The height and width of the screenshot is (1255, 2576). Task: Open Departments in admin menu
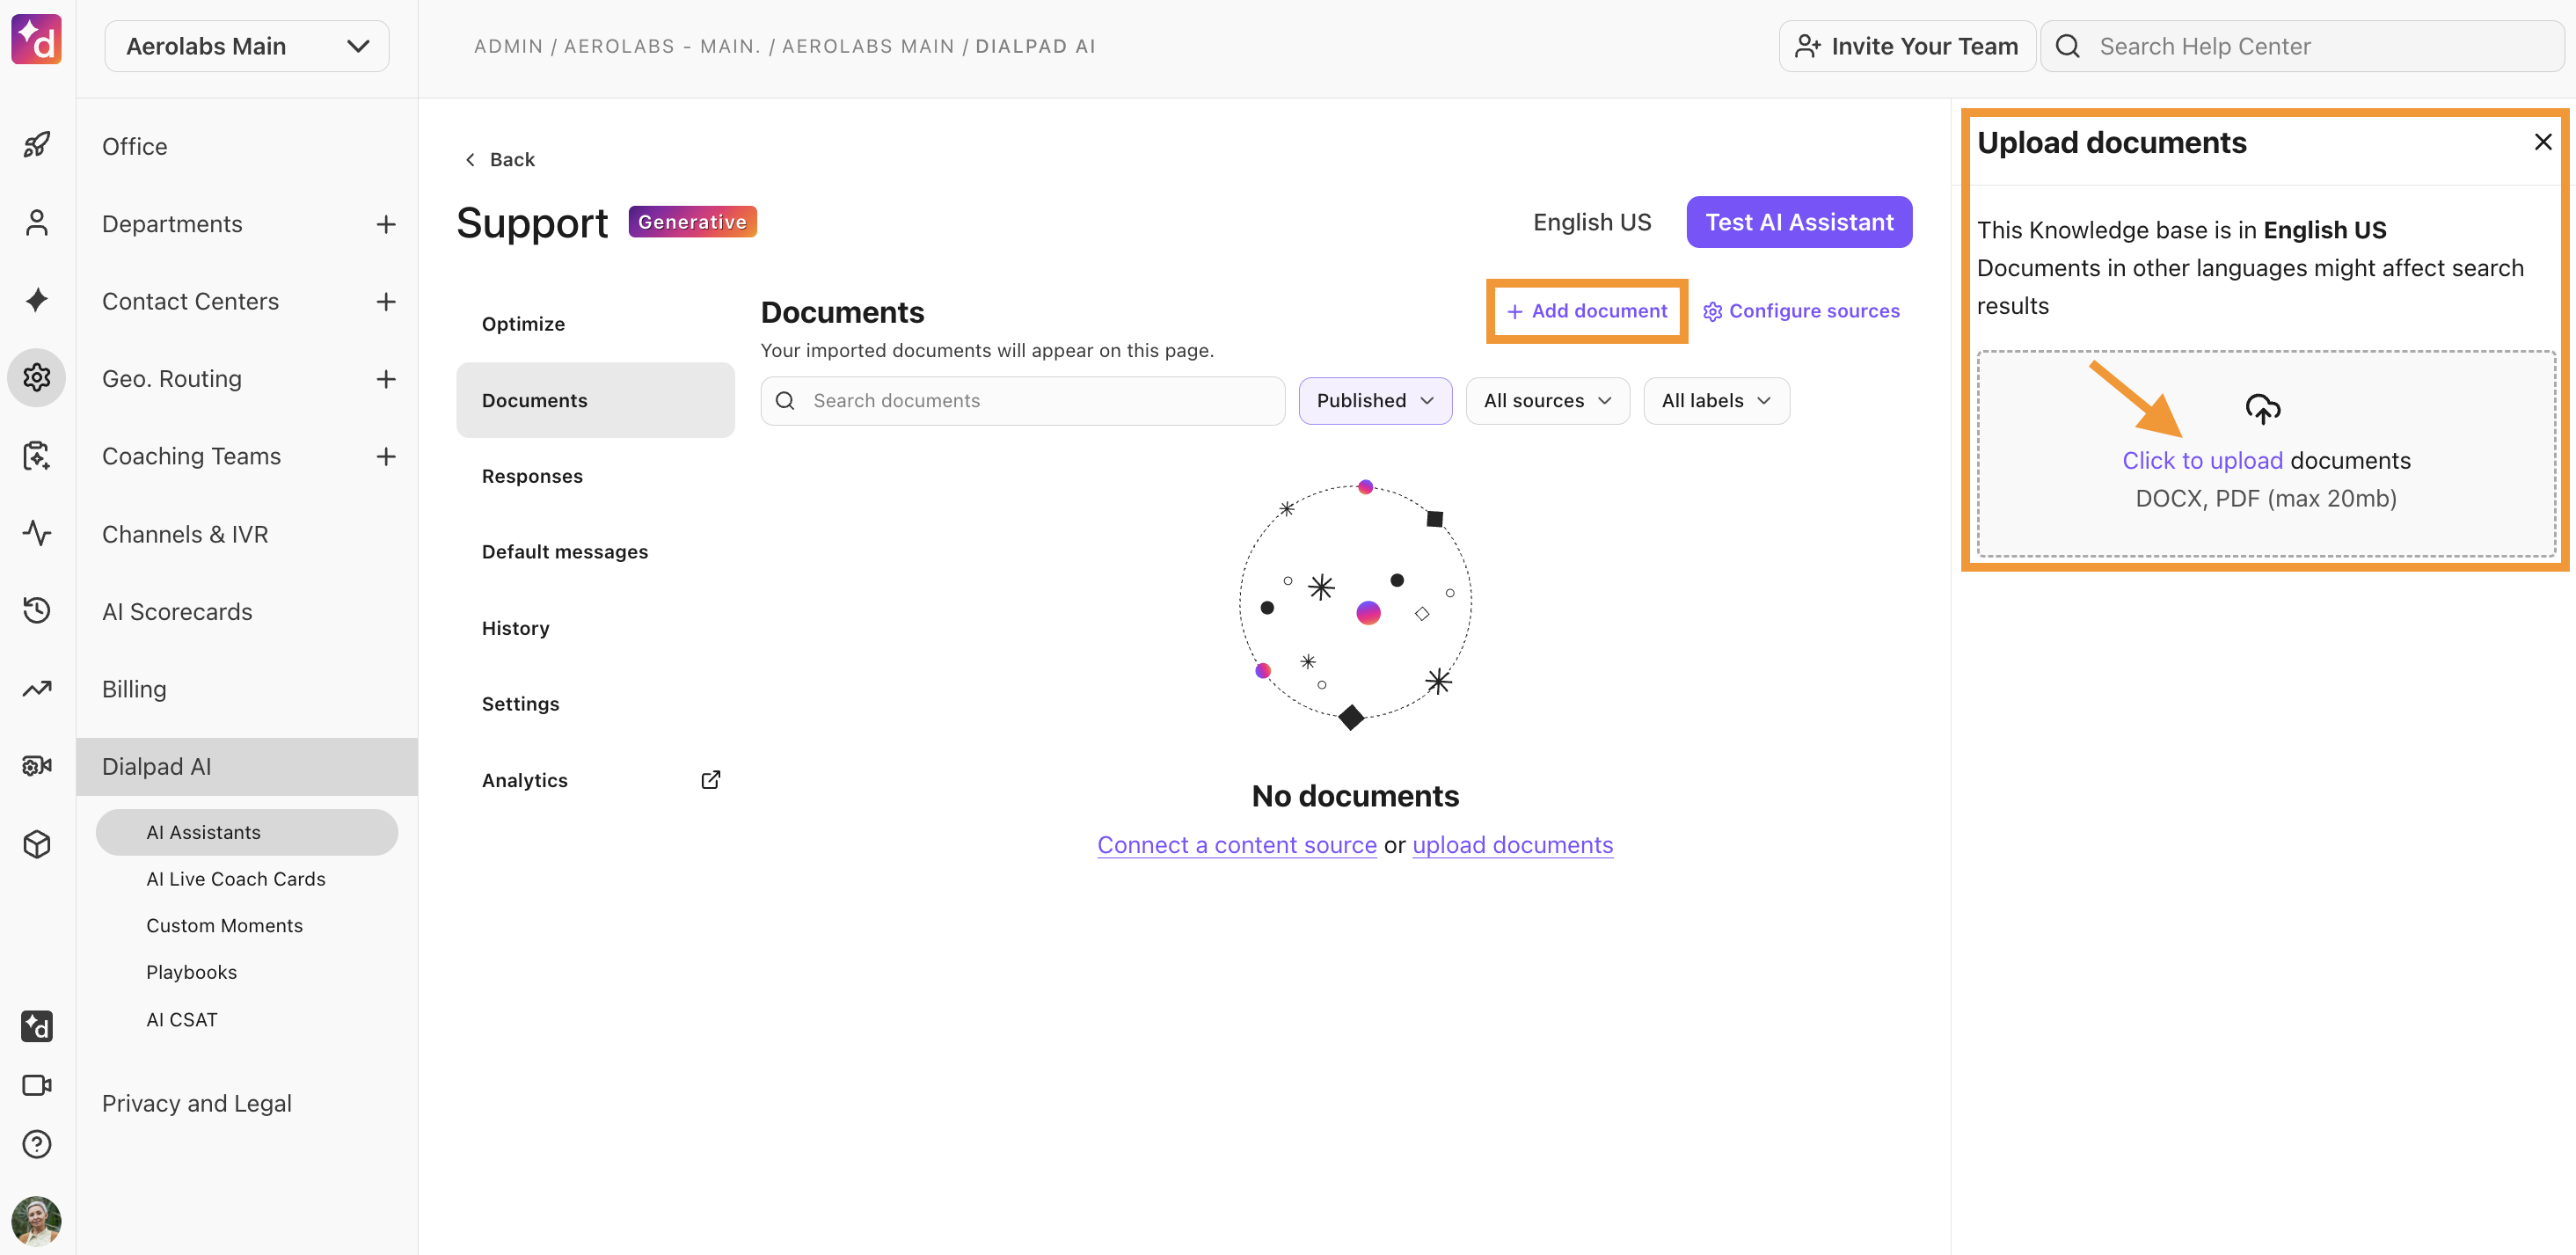point(172,224)
